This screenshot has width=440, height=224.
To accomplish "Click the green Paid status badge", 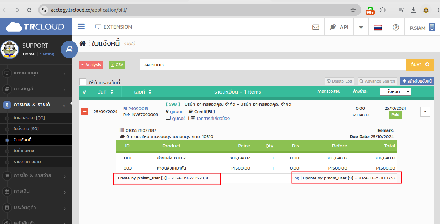I will tap(395, 115).
